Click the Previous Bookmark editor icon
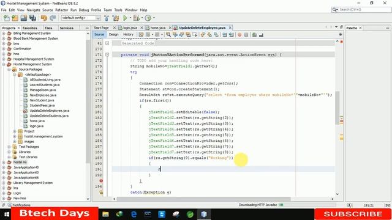Viewport: 392px width, 220px height. (203, 35)
